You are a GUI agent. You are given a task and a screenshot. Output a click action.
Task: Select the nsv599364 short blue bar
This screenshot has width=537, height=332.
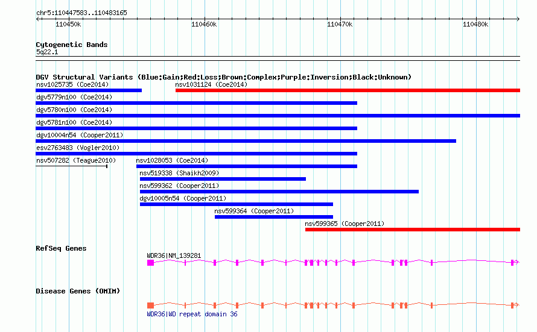[274, 217]
